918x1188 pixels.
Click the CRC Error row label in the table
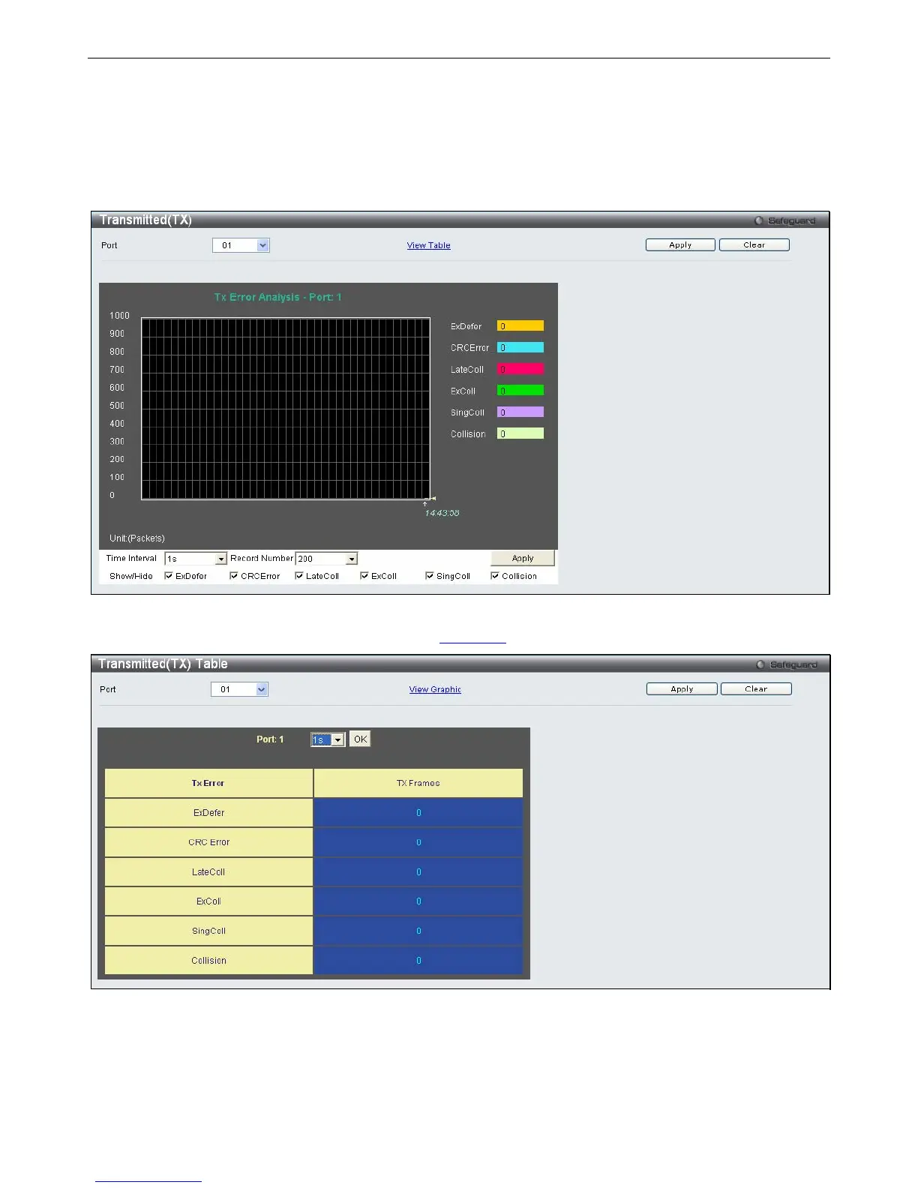click(208, 842)
